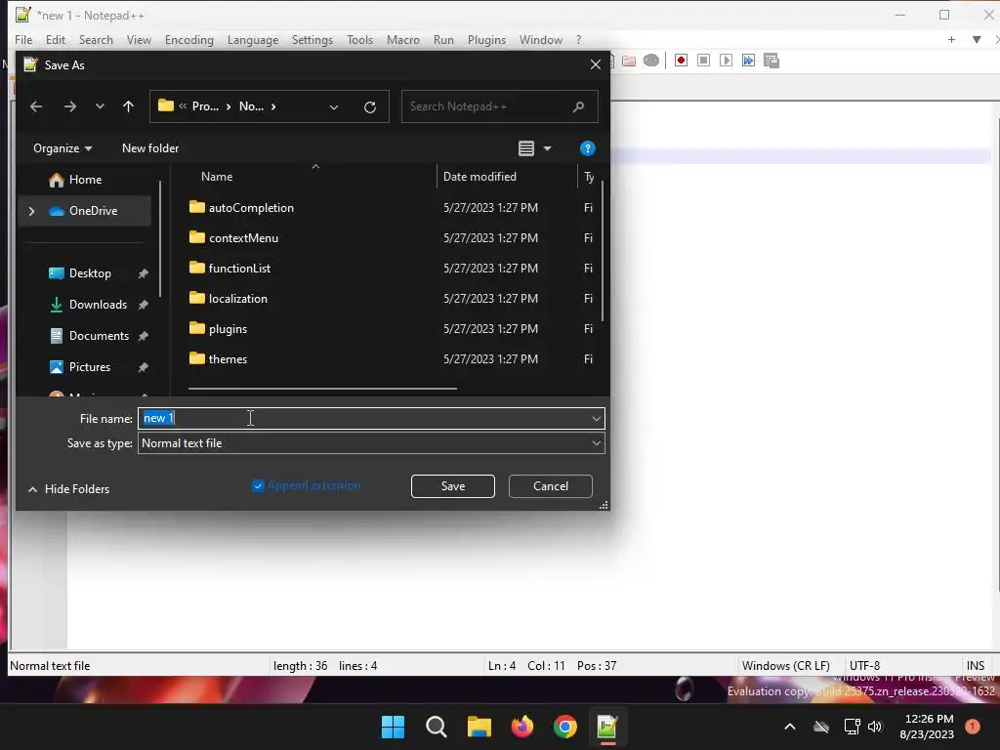This screenshot has width=1000, height=750.
Task: Go back in Save As dialog
Action: (36, 106)
